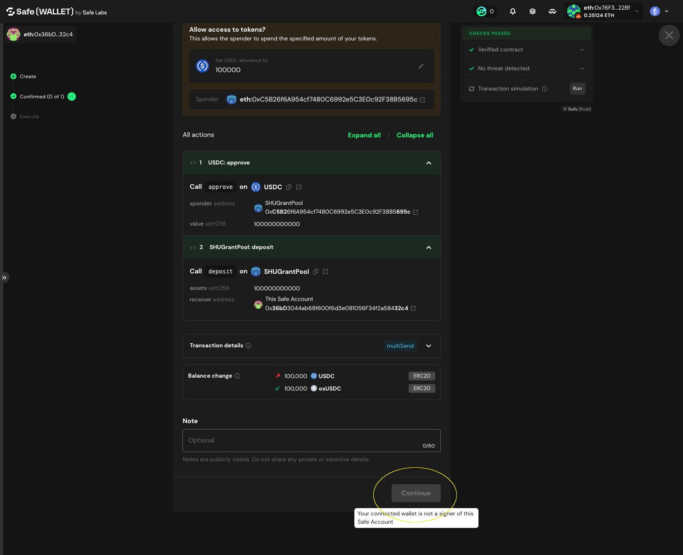The height and width of the screenshot is (555, 683).
Task: Click the multiSend tag
Action: (x=400, y=346)
